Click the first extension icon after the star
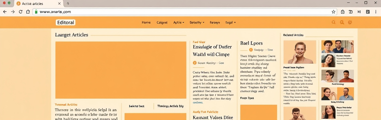The width and height of the screenshot is (381, 120). (342, 12)
